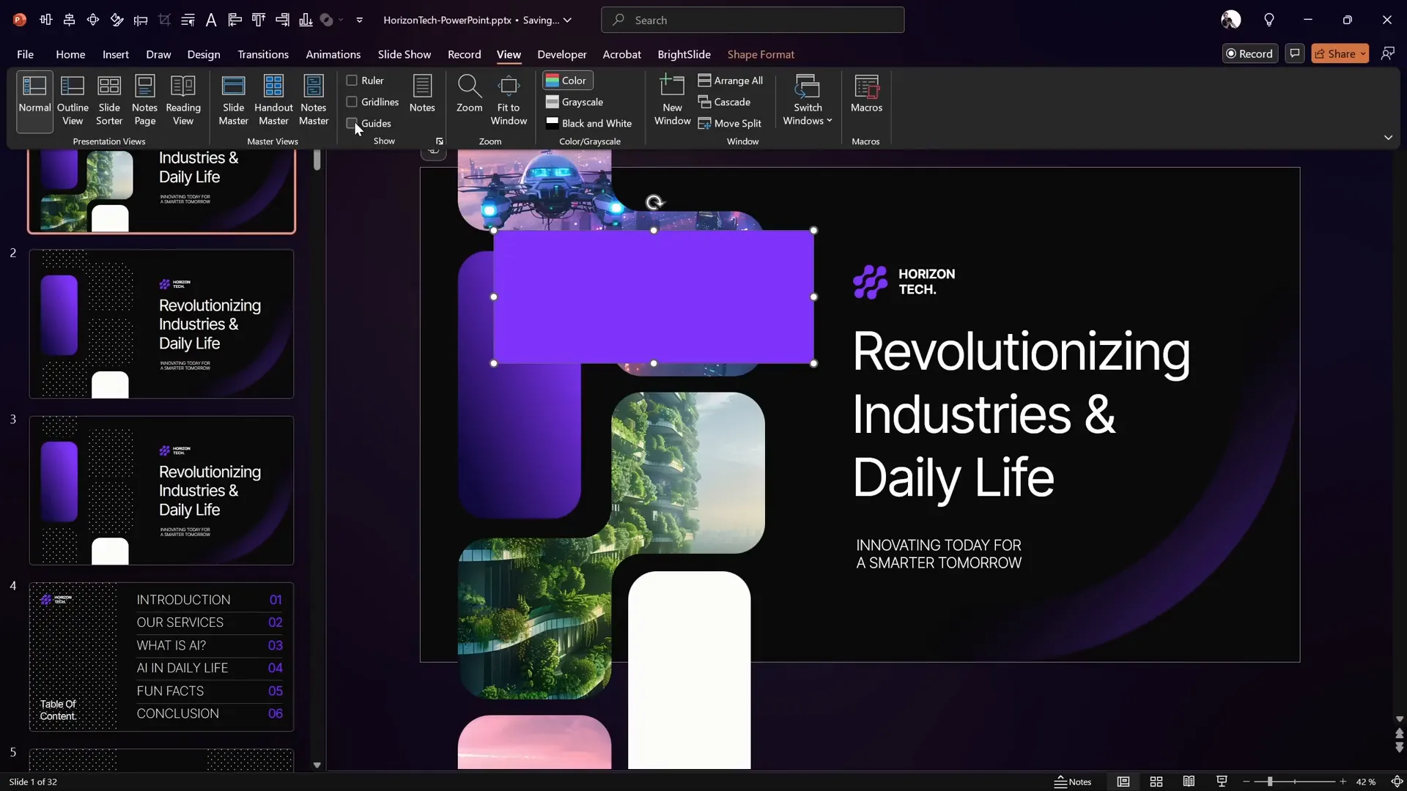Image resolution: width=1407 pixels, height=791 pixels.
Task: Click the Record button
Action: point(1250,53)
